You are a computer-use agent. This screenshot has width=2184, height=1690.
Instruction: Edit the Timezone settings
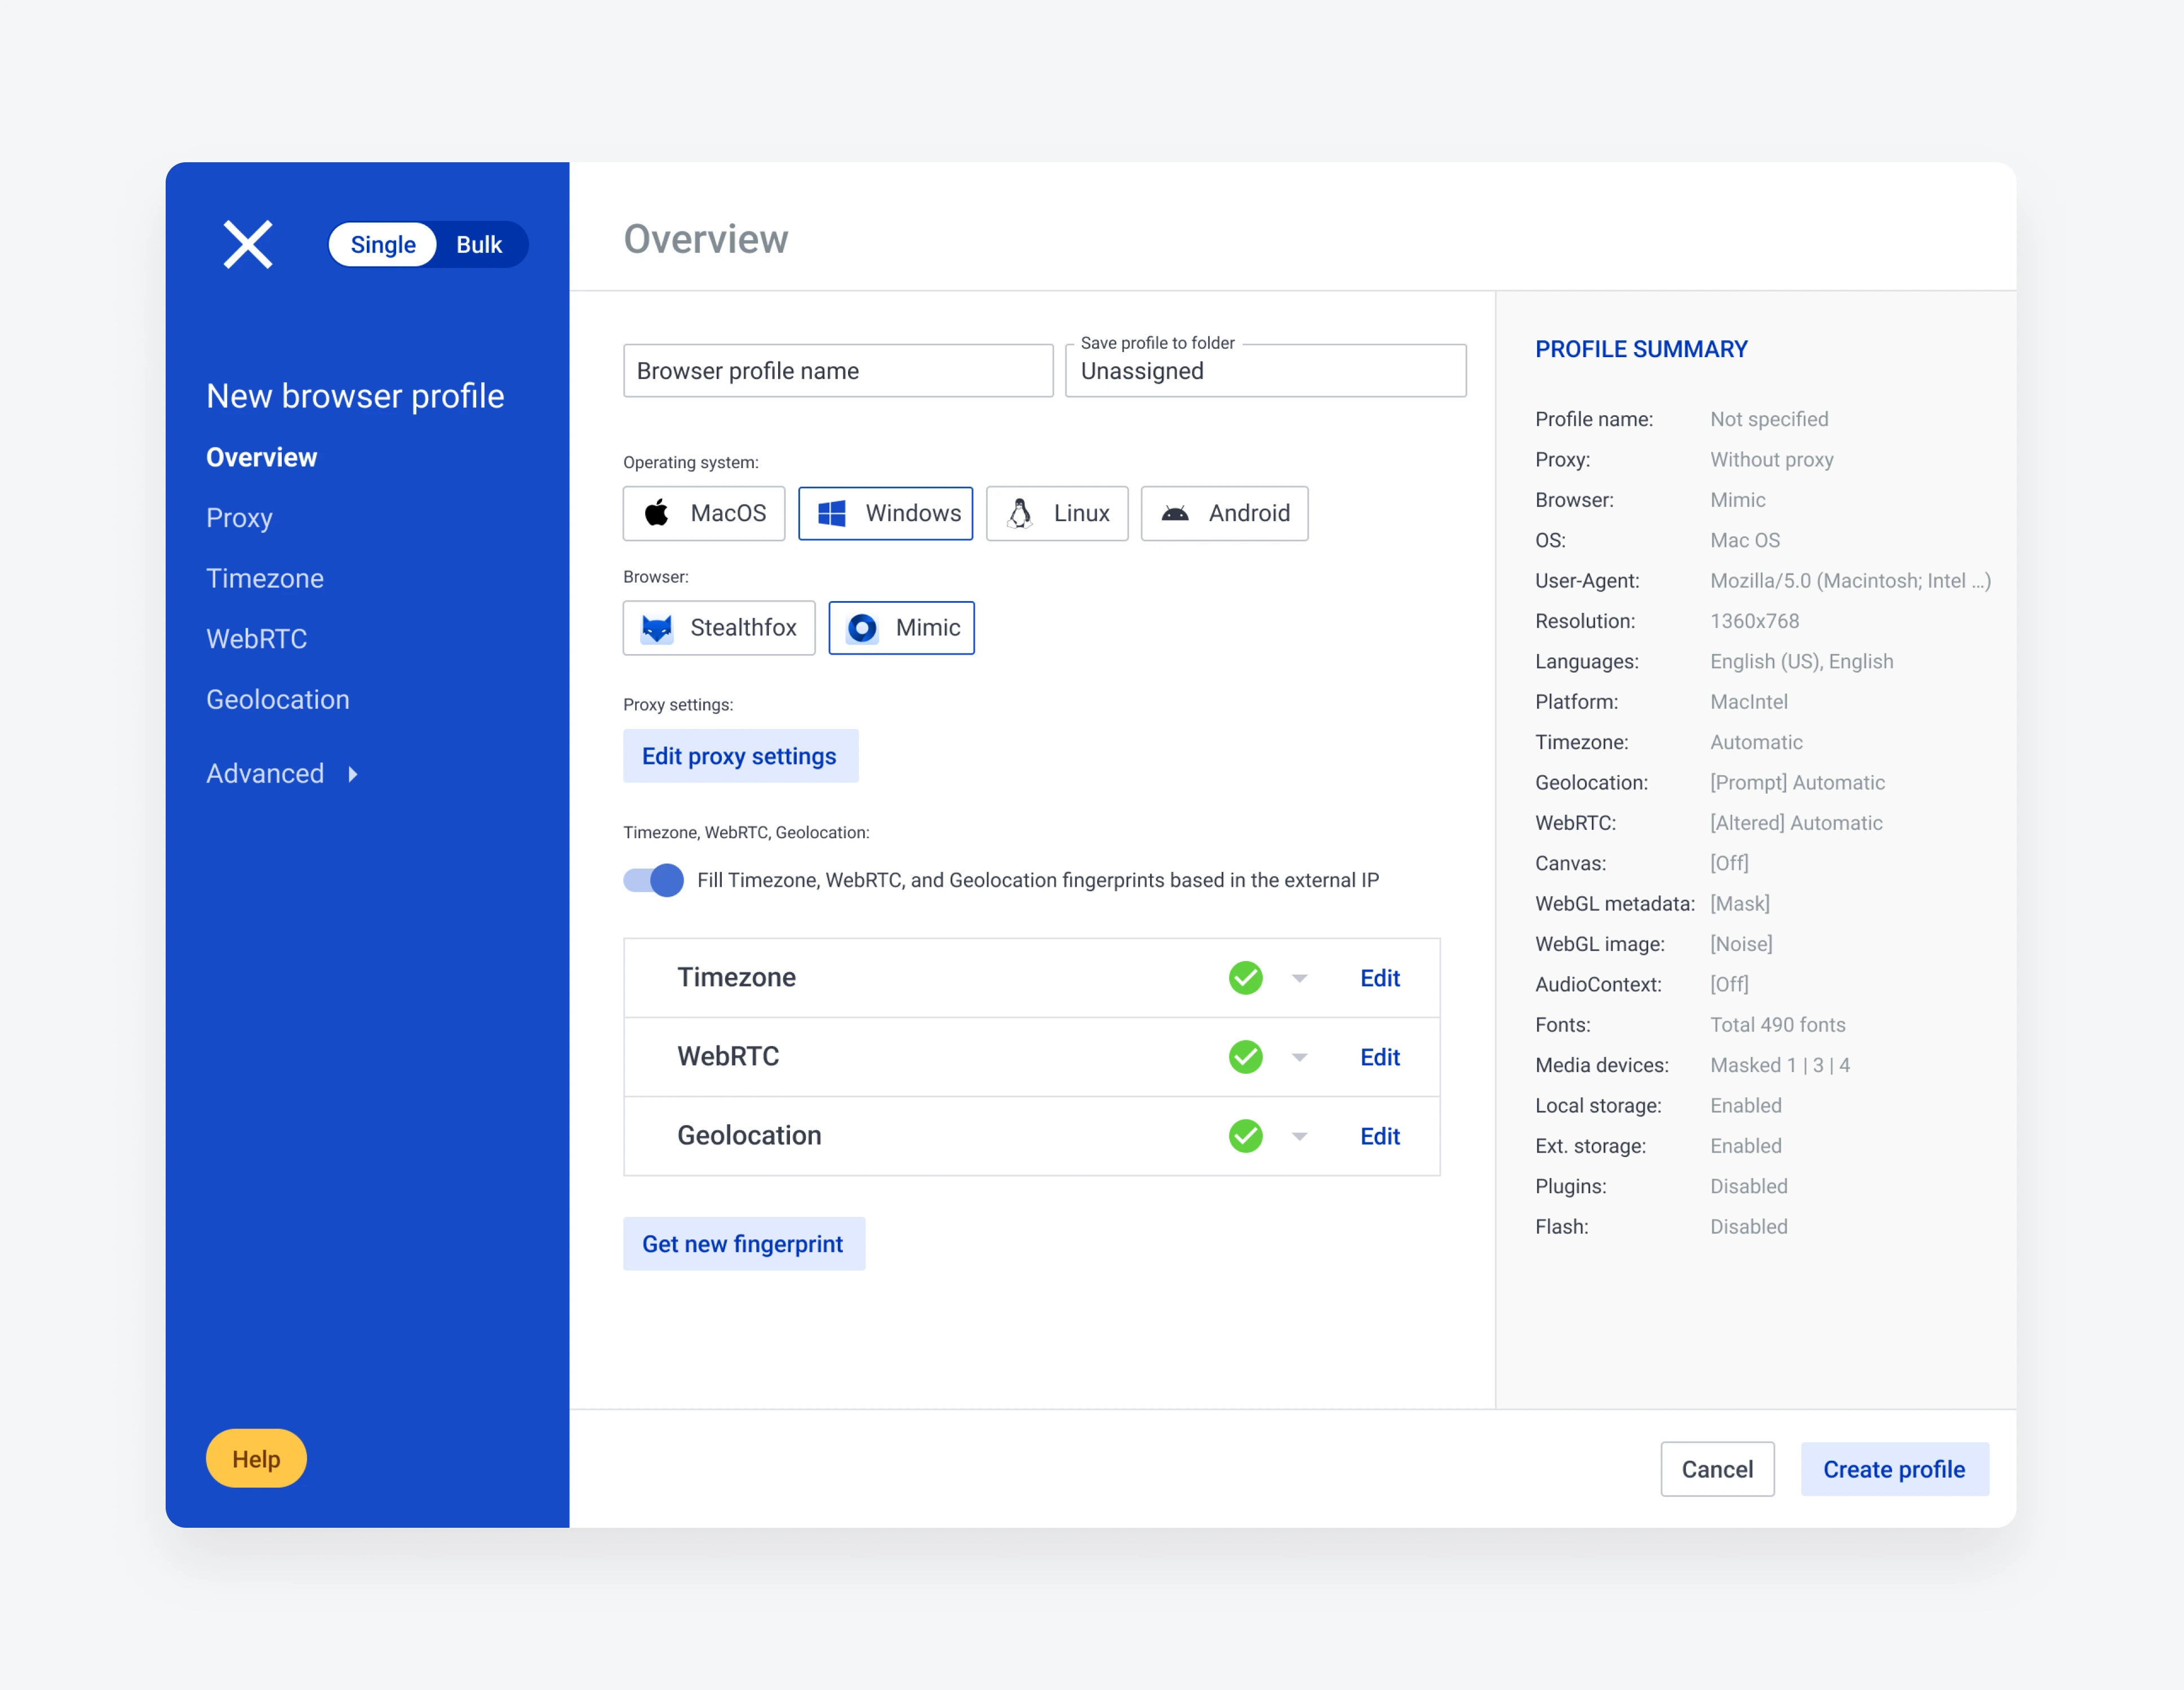pyautogui.click(x=1380, y=978)
